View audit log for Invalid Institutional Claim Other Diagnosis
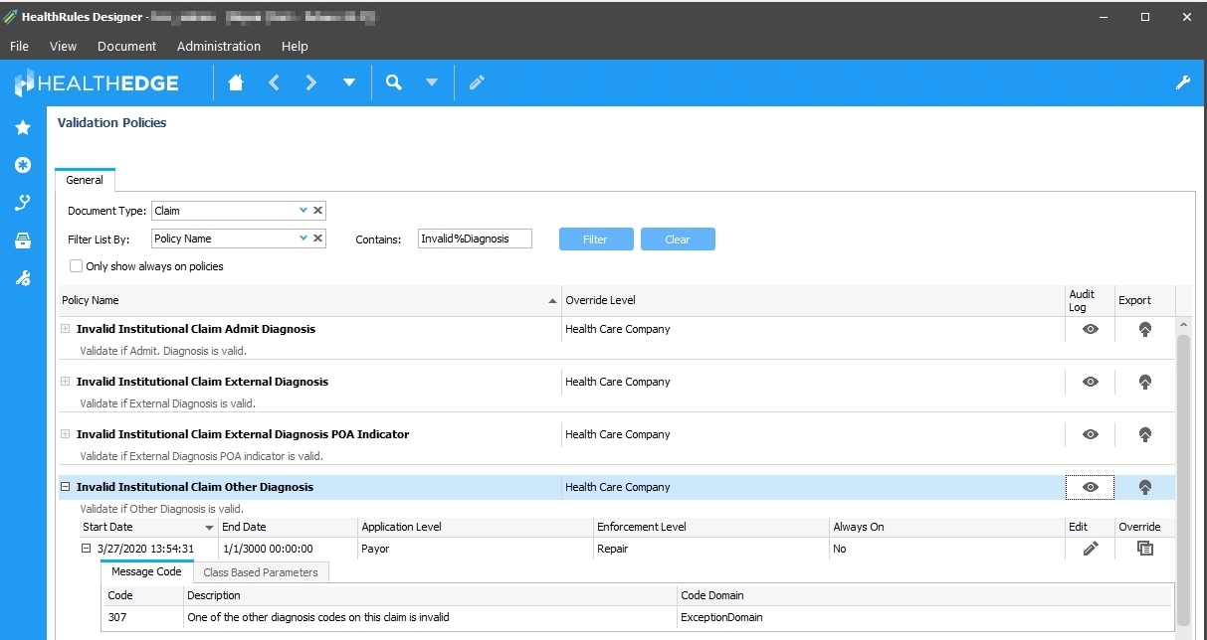 tap(1089, 487)
